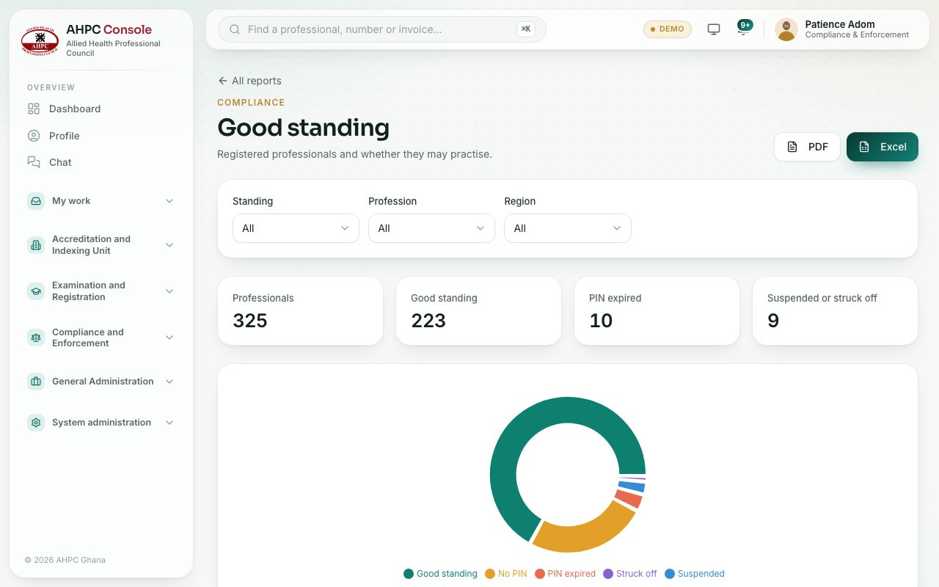939x587 pixels.
Task: Open notifications with 9+ badge
Action: click(744, 28)
